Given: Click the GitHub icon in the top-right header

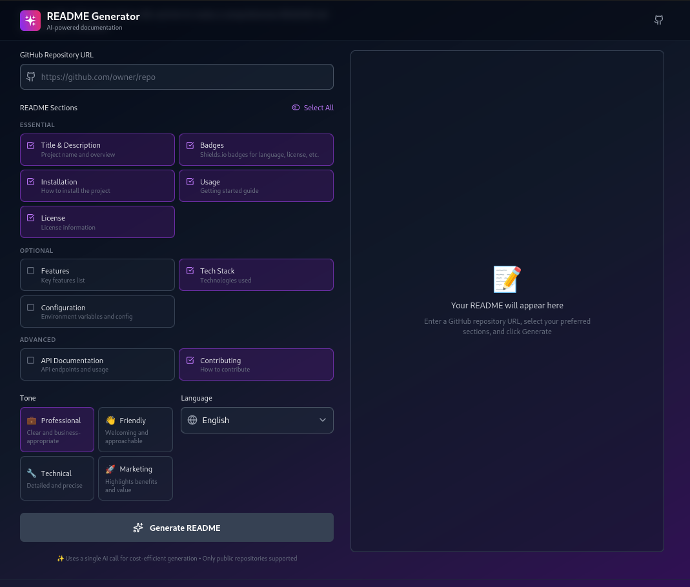Looking at the screenshot, I should pyautogui.click(x=658, y=20).
